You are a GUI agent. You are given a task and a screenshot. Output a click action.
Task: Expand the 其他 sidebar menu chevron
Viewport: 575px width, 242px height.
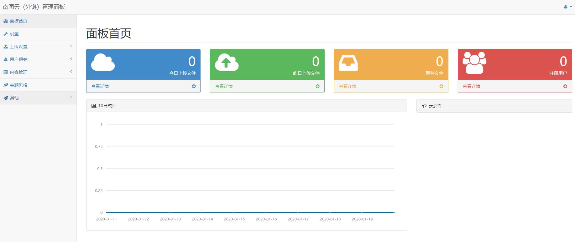71,97
